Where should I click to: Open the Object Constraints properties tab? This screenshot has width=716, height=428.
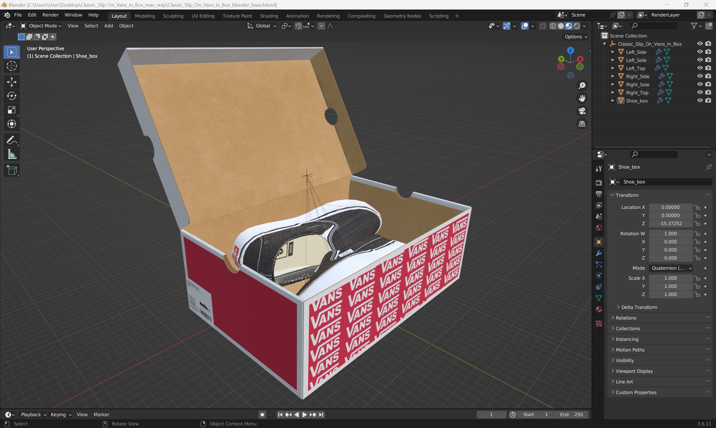(x=599, y=287)
